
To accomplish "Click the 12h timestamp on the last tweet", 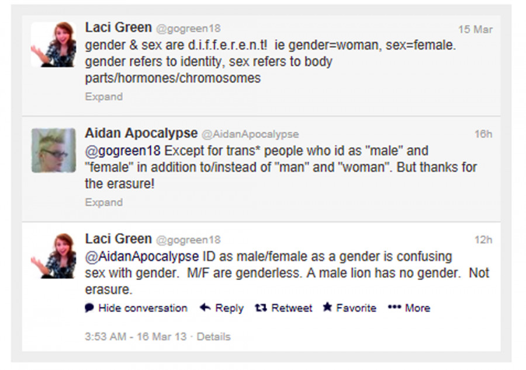I will pyautogui.click(x=483, y=240).
